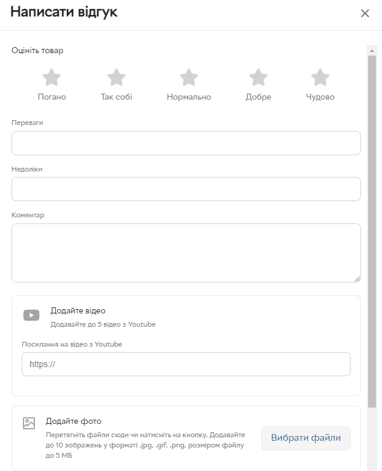The width and height of the screenshot is (382, 471).
Task: Click the YouTube video icon
Action: pyautogui.click(x=31, y=315)
